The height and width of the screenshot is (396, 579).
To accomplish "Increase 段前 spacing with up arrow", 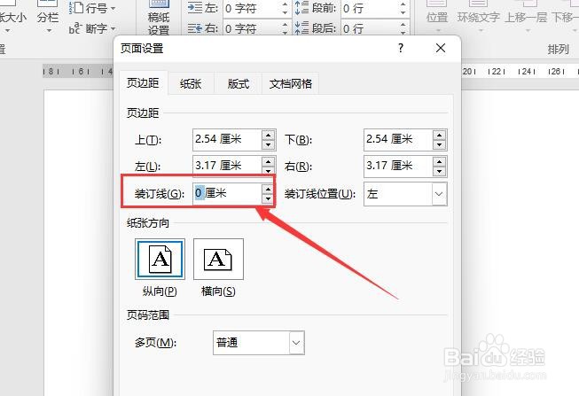I will [x=403, y=4].
